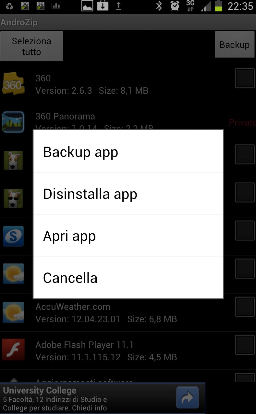Image resolution: width=256 pixels, height=414 pixels.
Task: Tap the Bluetooth status bar icon
Action: click(159, 6)
